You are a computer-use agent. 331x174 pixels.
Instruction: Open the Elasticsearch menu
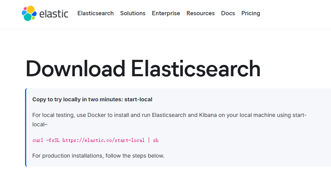coord(95,13)
